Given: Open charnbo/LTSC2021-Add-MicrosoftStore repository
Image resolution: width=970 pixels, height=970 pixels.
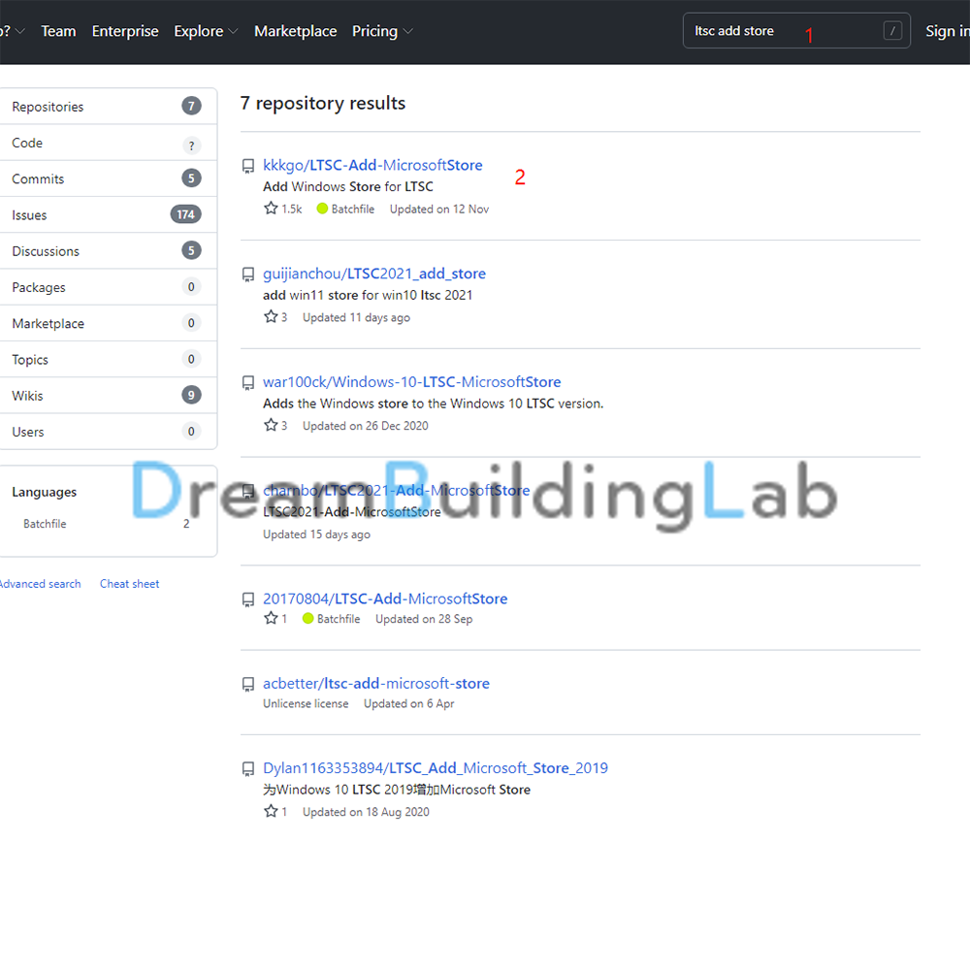Looking at the screenshot, I should pos(397,490).
